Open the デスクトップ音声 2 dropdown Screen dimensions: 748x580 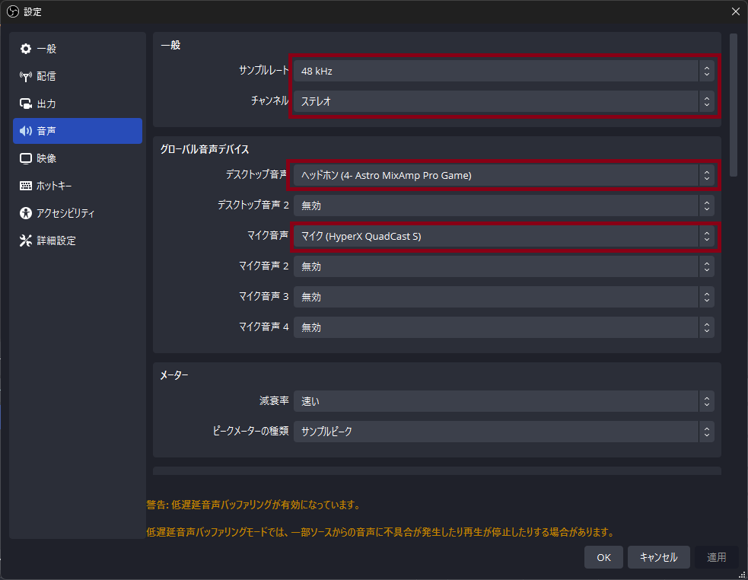[503, 206]
